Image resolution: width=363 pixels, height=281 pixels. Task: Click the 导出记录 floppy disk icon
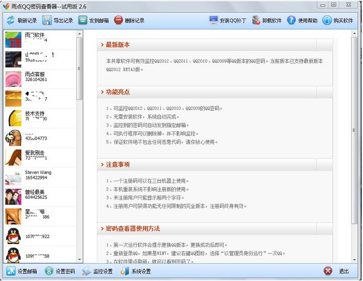47,20
